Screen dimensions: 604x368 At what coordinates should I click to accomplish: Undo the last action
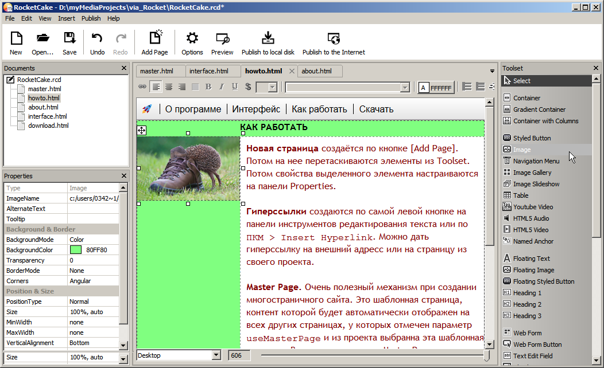[x=97, y=42]
